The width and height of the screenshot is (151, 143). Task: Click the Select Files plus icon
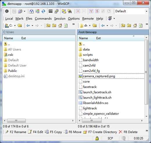(78, 11)
